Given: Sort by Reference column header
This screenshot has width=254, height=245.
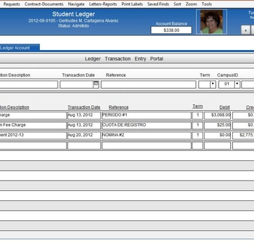Looking at the screenshot, I should 119,107.
